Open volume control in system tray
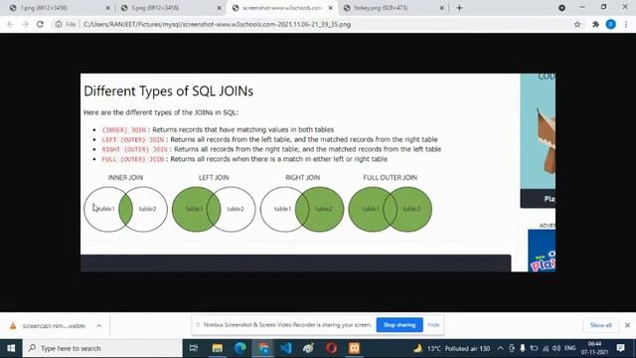Image resolution: width=636 pixels, height=358 pixels. (x=556, y=348)
